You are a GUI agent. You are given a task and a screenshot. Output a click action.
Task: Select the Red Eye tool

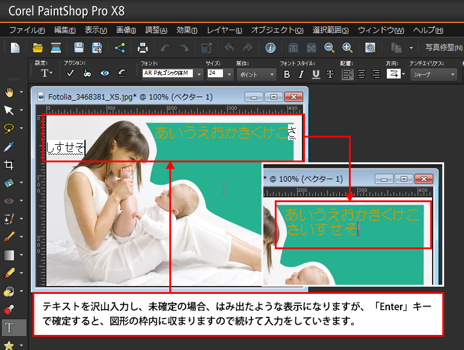click(9, 201)
